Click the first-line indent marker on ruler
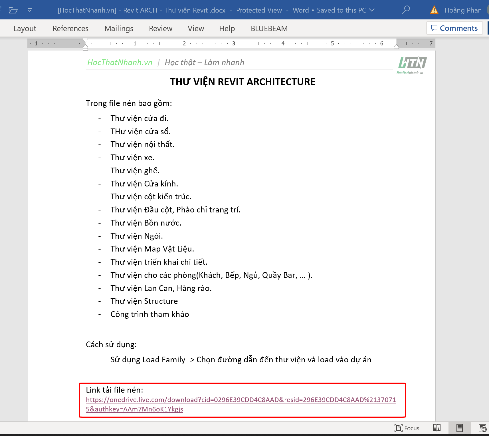The image size is (489, 436). tap(85, 40)
